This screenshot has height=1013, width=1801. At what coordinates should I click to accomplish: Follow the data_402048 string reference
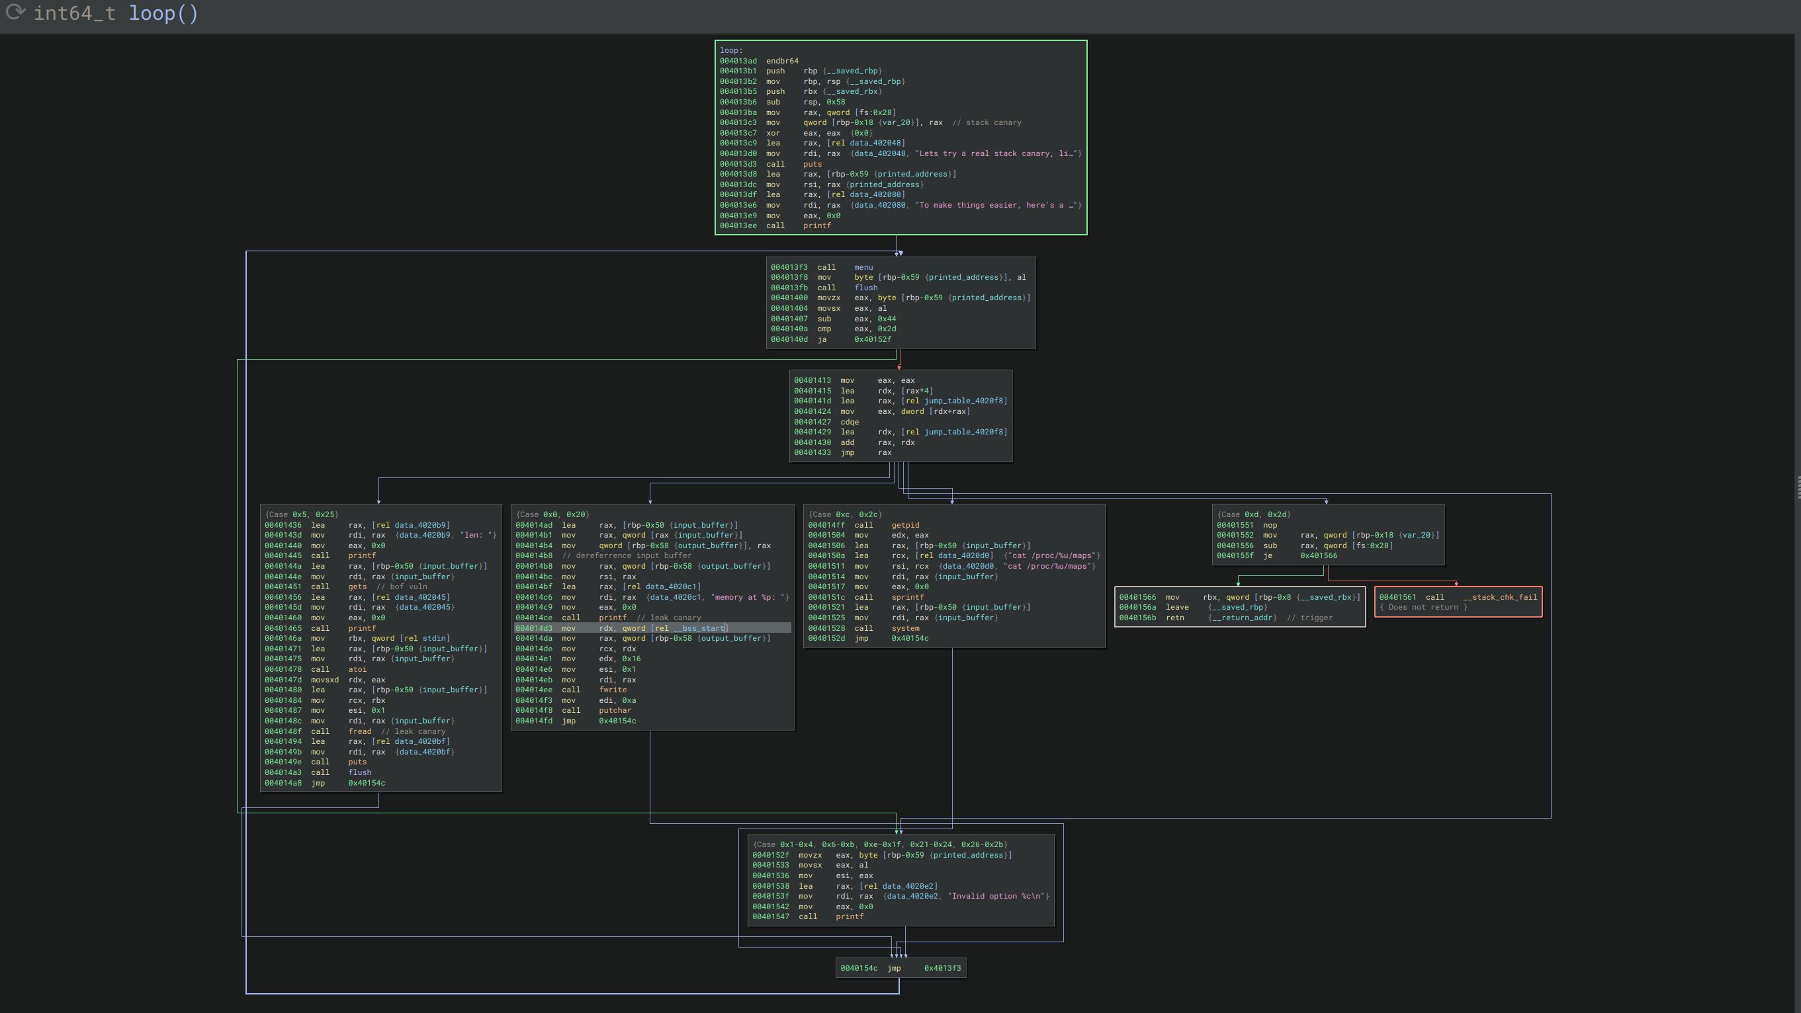coord(875,143)
